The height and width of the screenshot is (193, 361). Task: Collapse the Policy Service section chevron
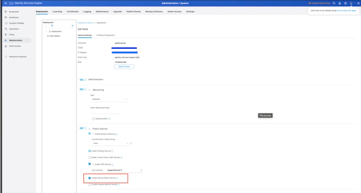click(90, 129)
